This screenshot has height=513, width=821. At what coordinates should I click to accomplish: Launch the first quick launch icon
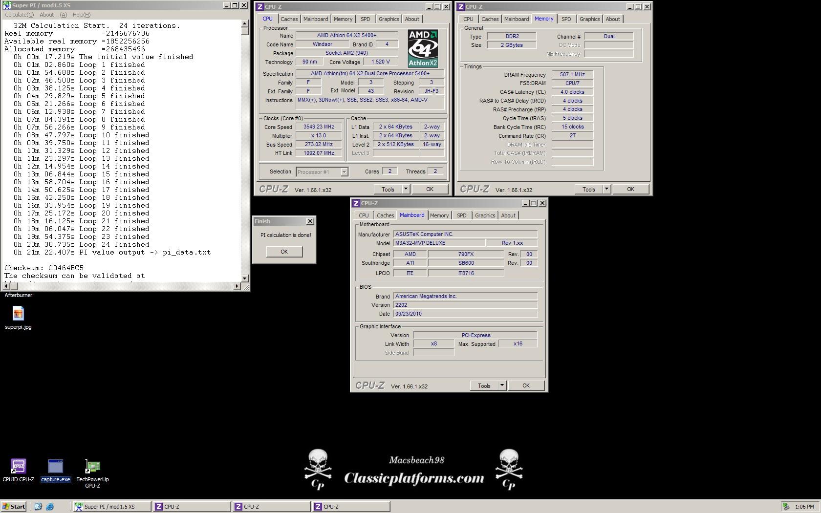38,507
